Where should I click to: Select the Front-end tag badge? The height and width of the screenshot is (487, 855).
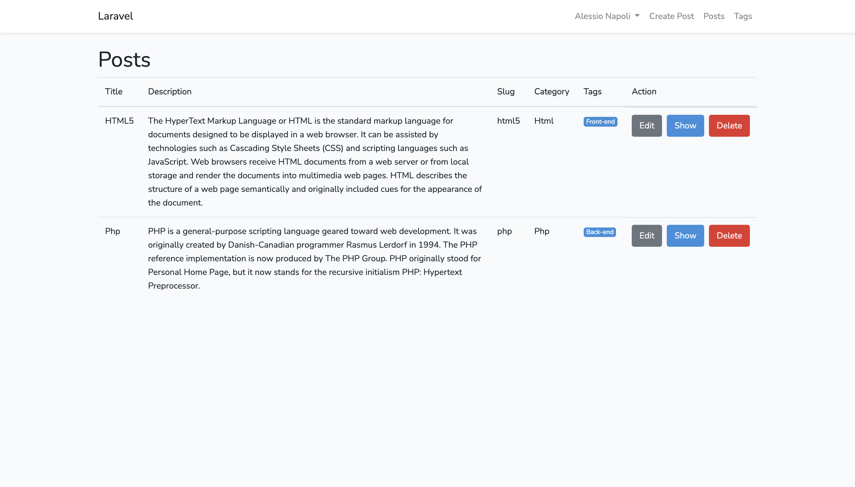(x=600, y=122)
